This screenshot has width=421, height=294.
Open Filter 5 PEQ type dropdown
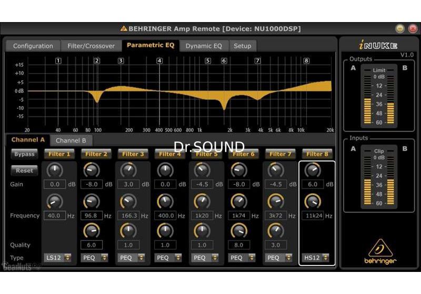point(205,258)
